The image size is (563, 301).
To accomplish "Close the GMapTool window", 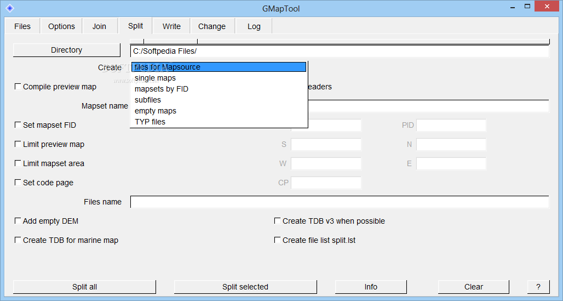I will pos(547,7).
